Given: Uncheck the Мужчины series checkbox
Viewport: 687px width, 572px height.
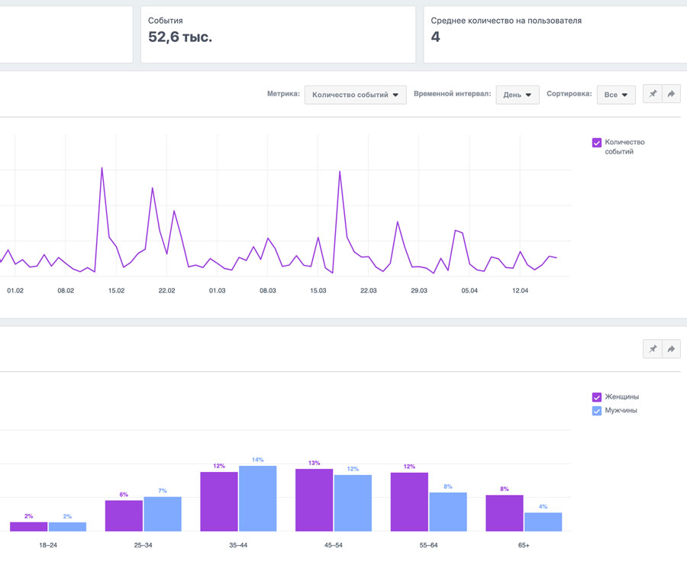Looking at the screenshot, I should pyautogui.click(x=597, y=411).
